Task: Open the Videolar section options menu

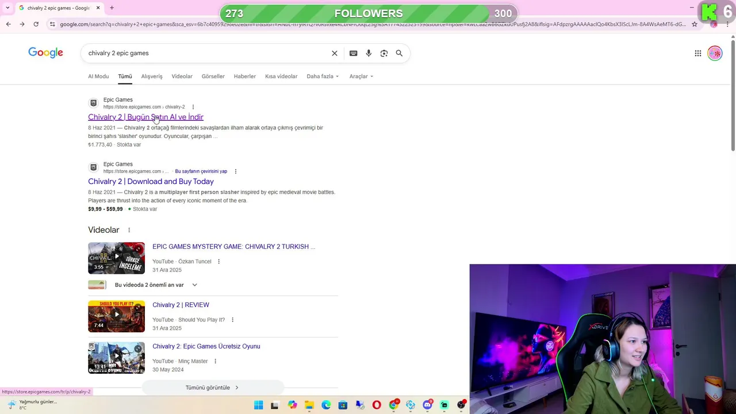Action: 129,230
